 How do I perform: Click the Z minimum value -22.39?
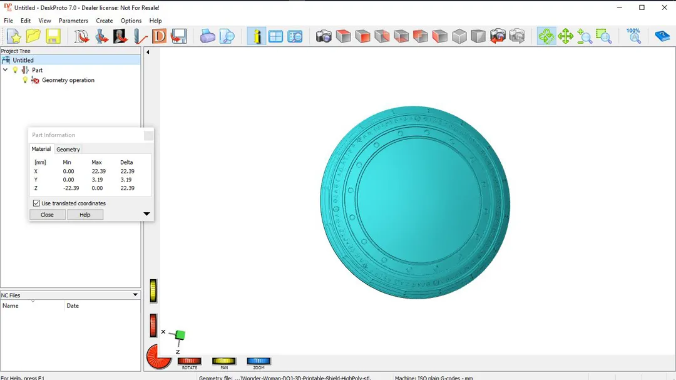[71, 188]
